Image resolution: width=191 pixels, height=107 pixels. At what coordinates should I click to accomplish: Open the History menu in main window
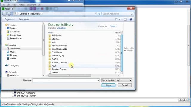coord(21,5)
